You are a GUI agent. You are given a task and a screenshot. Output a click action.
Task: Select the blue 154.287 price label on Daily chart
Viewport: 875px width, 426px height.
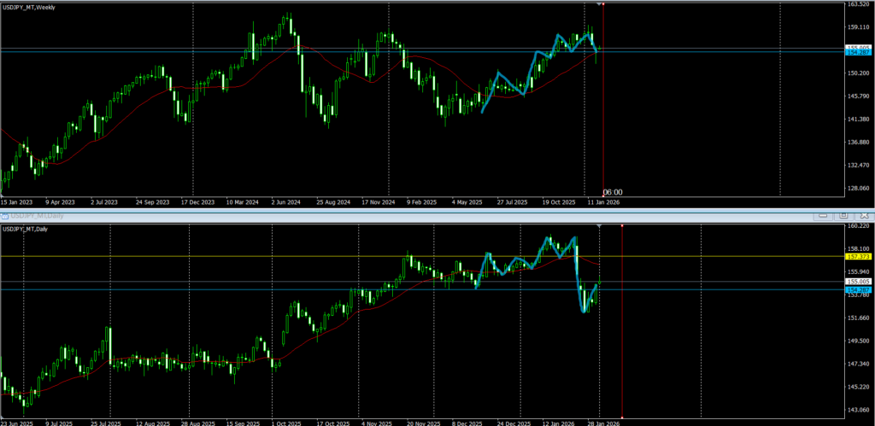click(x=857, y=289)
